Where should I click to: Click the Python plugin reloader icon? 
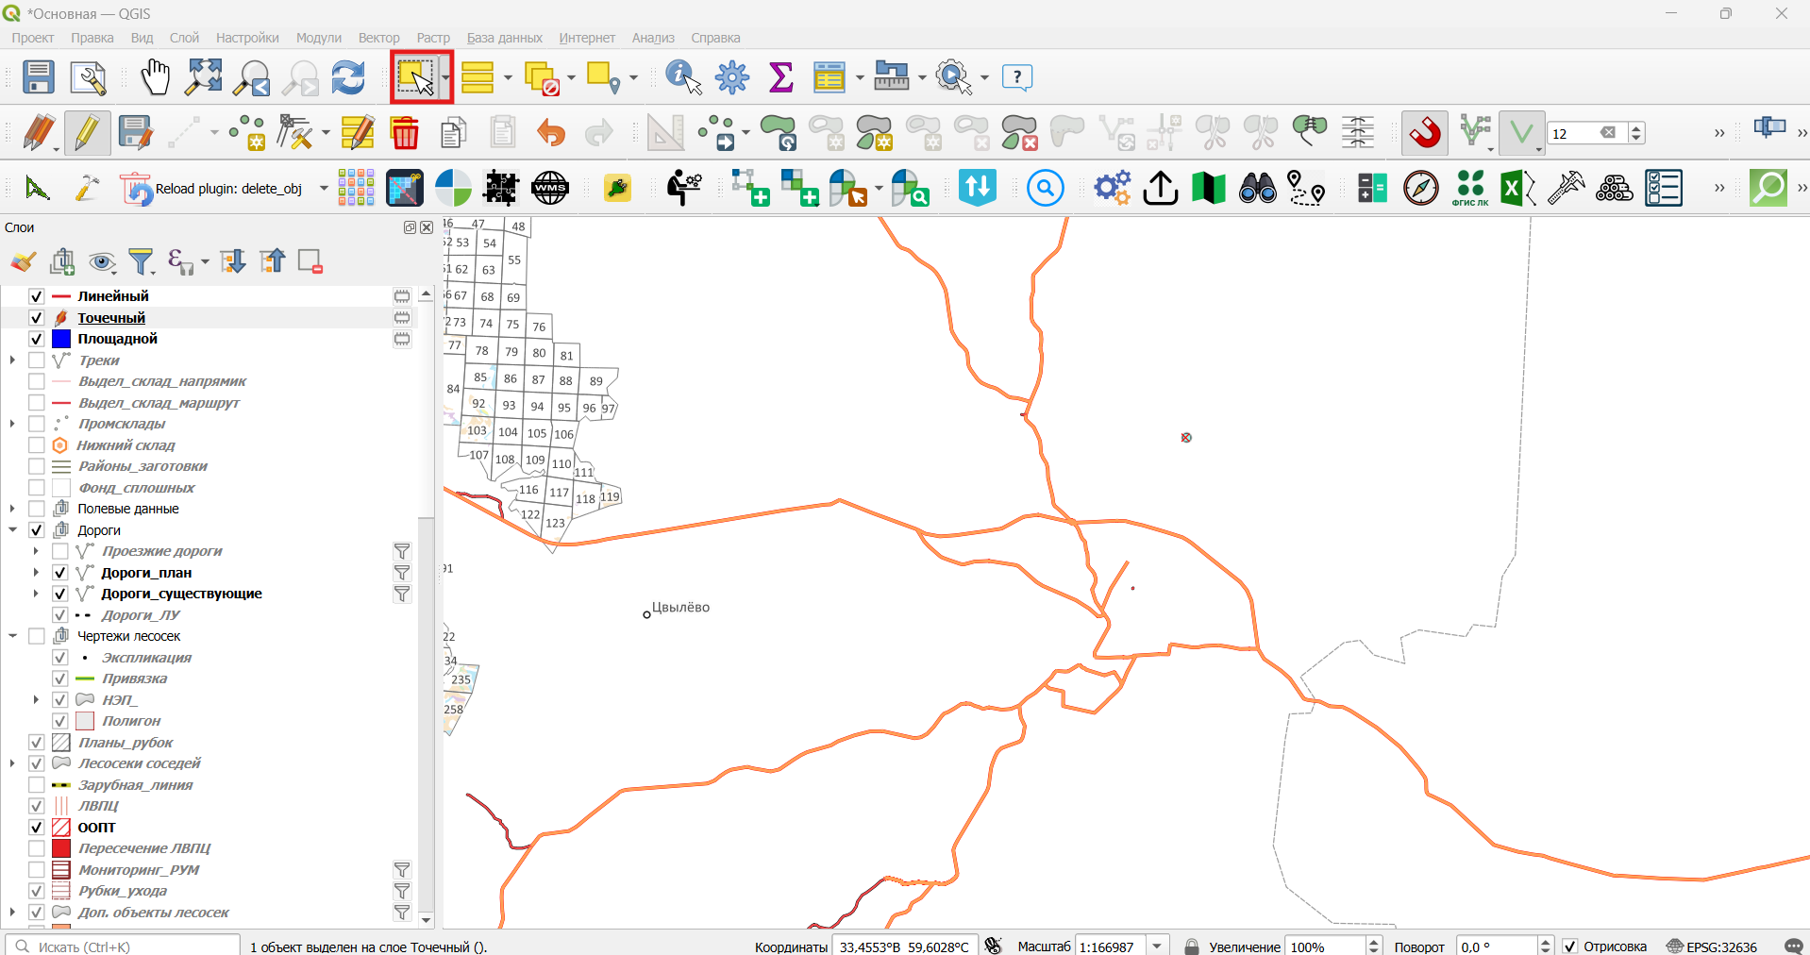[x=136, y=188]
